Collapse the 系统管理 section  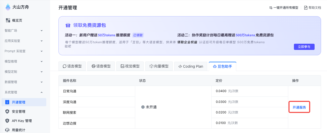click(24, 92)
